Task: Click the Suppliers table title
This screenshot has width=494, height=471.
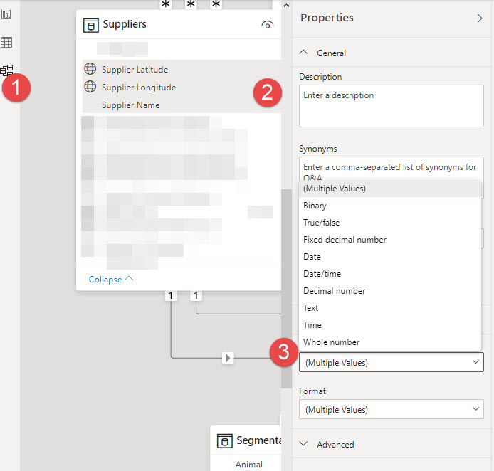Action: click(x=125, y=24)
